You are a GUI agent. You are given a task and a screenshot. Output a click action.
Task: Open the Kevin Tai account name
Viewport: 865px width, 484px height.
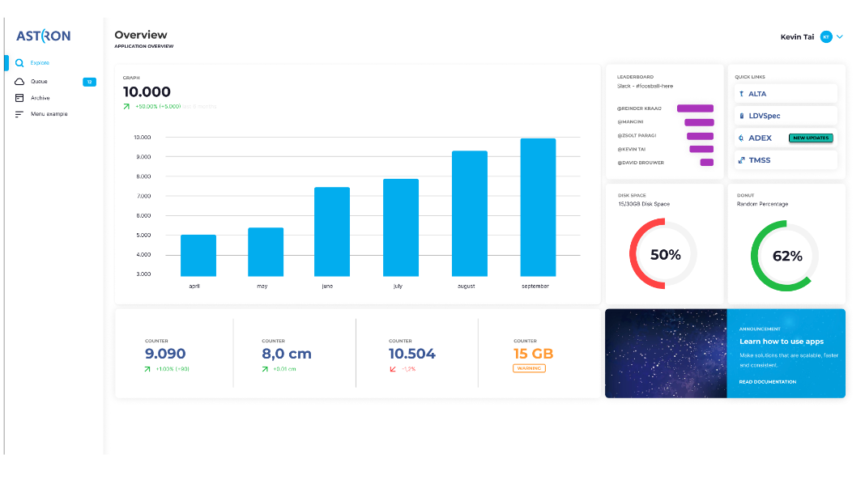click(x=797, y=37)
